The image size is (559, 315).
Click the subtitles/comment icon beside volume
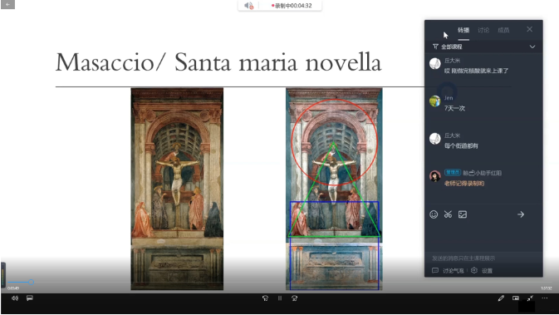click(30, 298)
